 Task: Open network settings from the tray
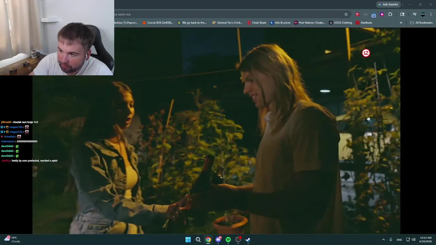pyautogui.click(x=408, y=240)
